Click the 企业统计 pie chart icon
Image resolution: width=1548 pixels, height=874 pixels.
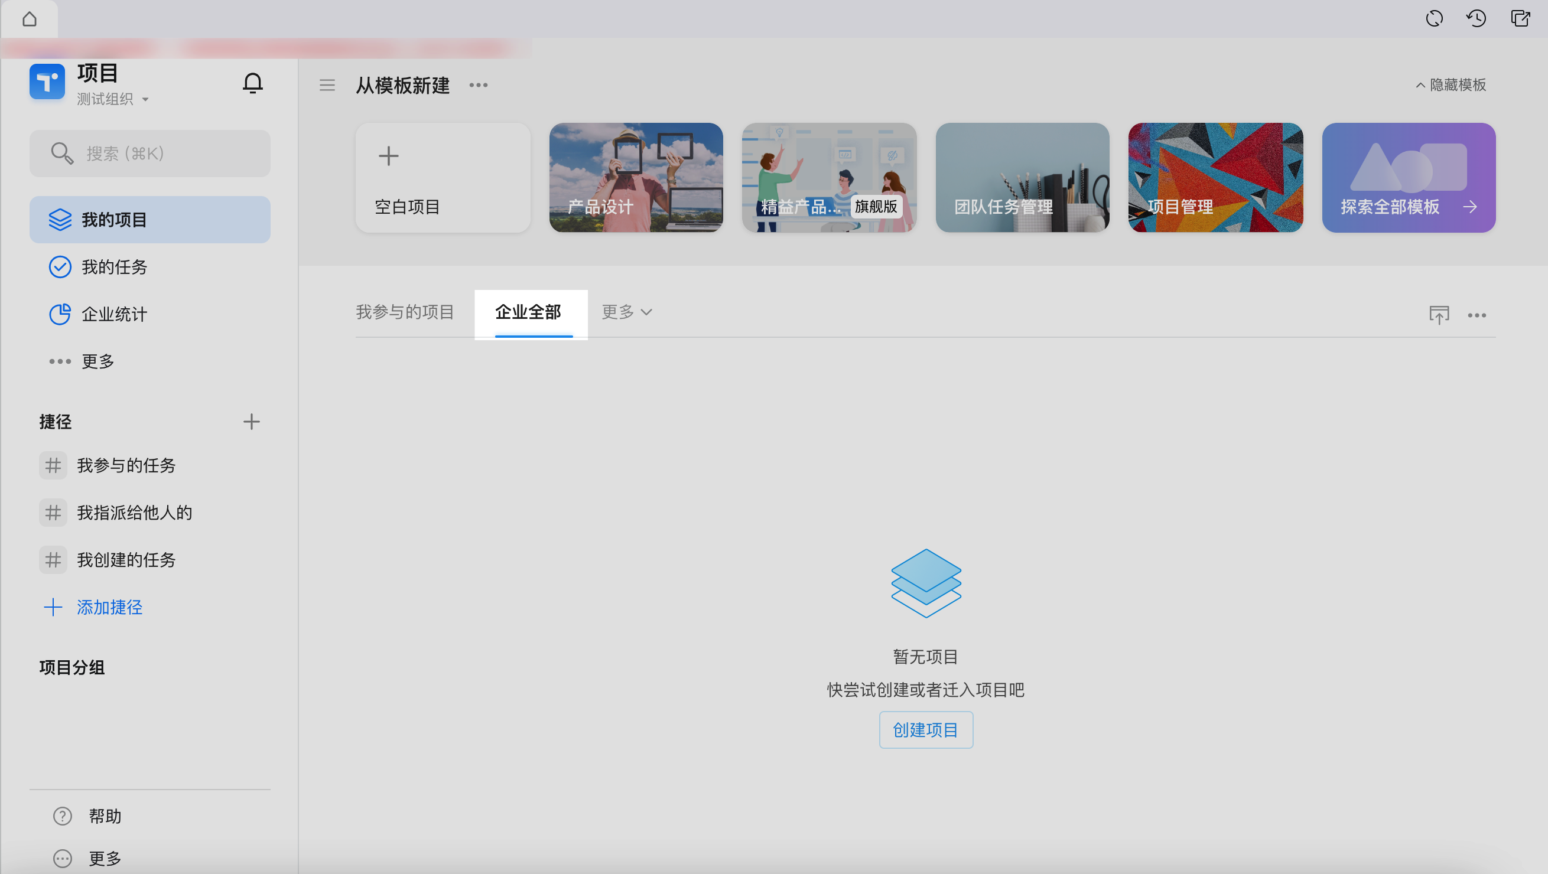click(x=60, y=314)
